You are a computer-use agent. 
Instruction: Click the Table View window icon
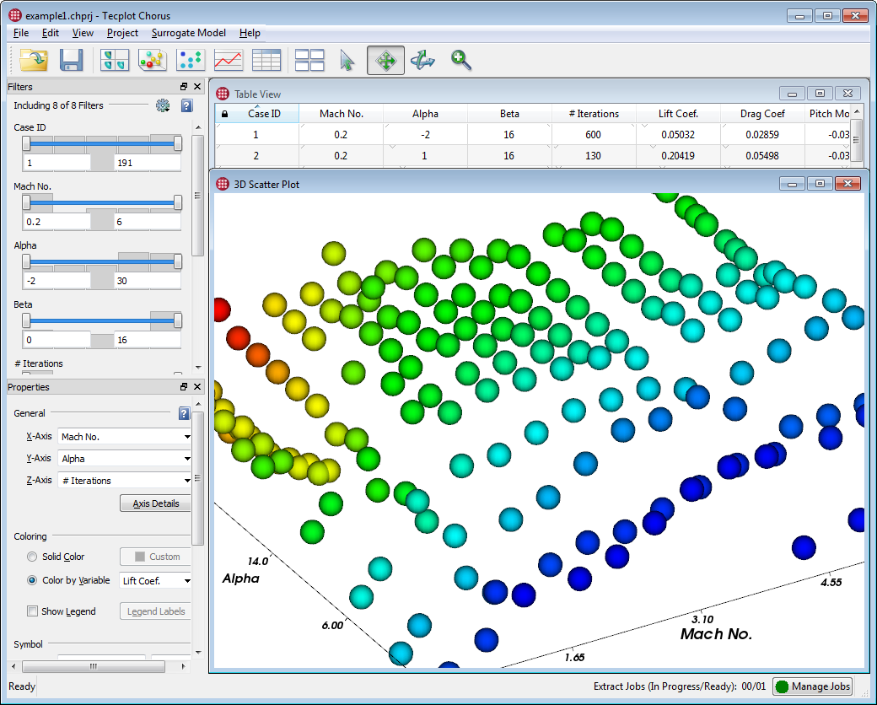tap(223, 94)
